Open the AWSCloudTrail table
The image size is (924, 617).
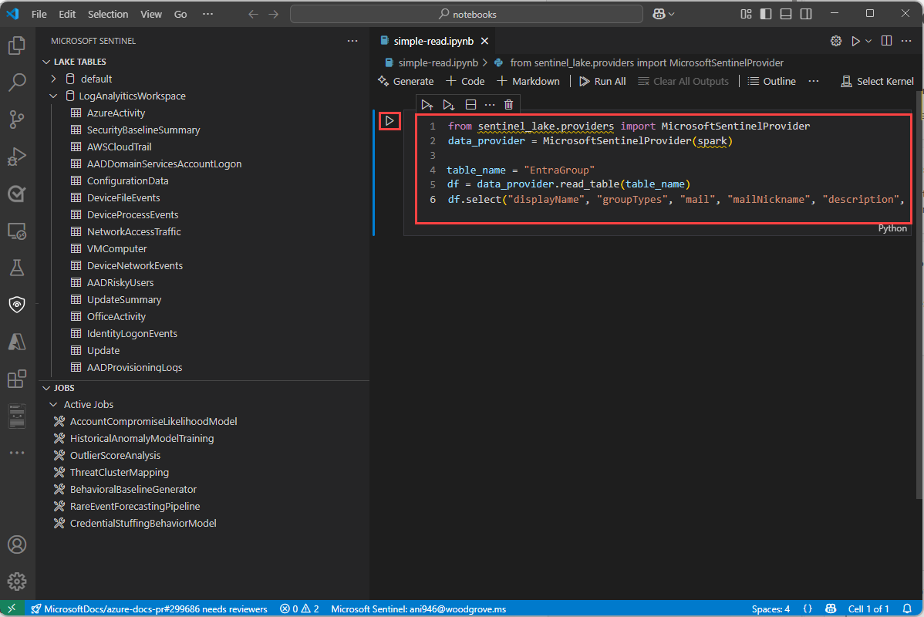(119, 147)
